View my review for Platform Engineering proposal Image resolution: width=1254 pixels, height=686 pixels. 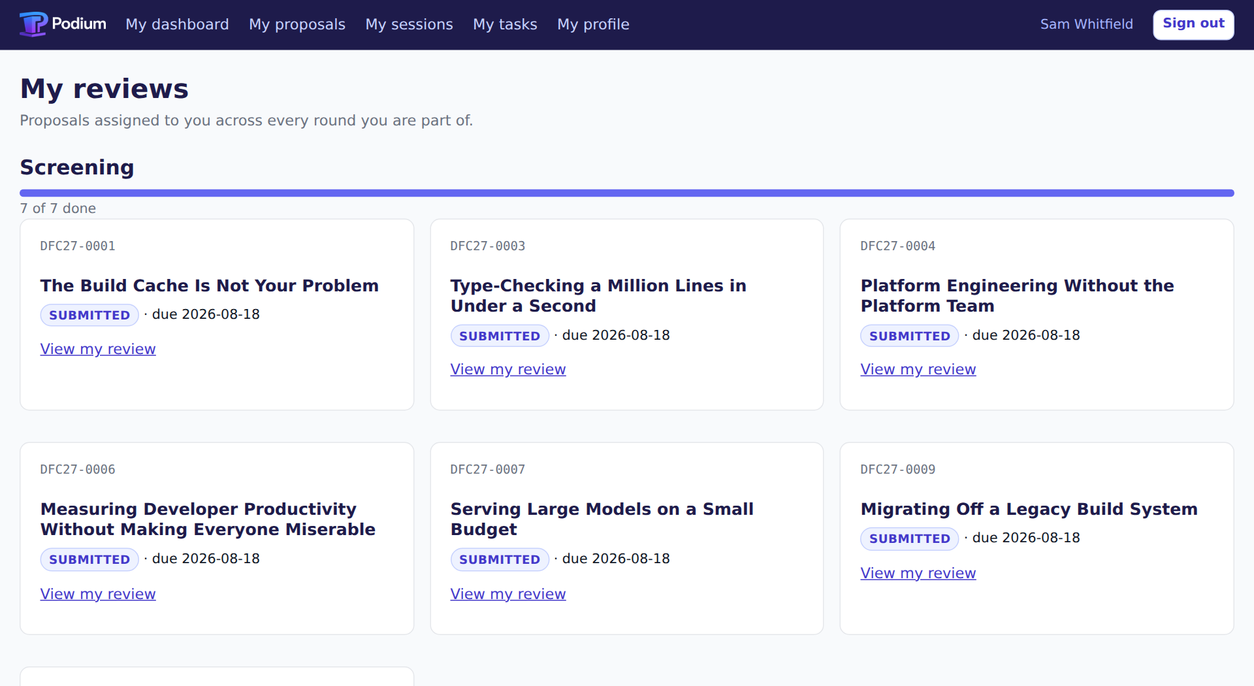click(918, 369)
